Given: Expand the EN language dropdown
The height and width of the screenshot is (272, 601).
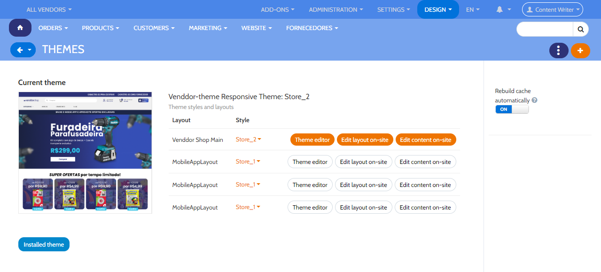Looking at the screenshot, I should (473, 9).
